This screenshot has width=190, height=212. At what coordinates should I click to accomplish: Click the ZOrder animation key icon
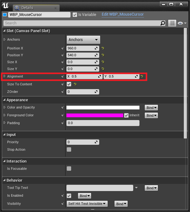[63, 92]
